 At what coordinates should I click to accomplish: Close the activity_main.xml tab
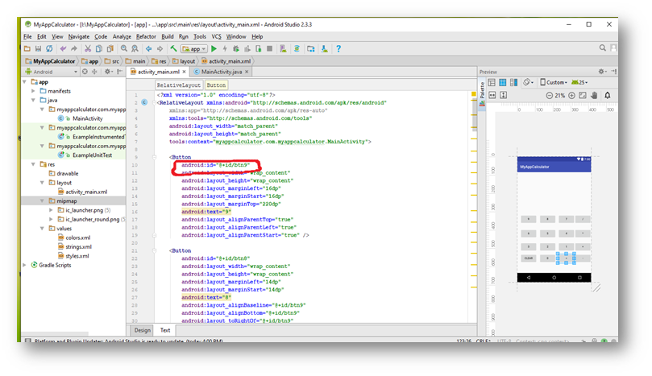pos(185,72)
